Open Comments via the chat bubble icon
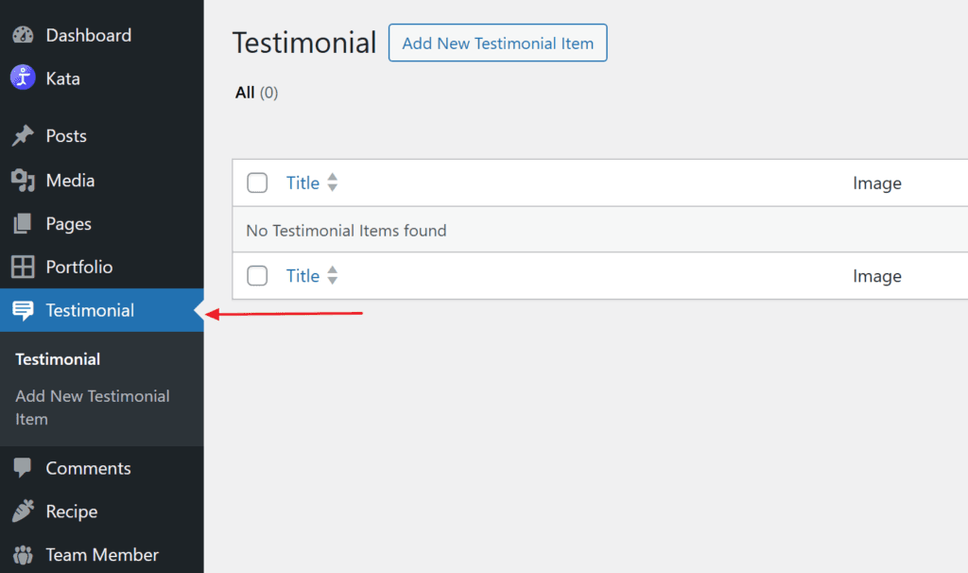Screen dimensions: 968x573 click(23, 467)
